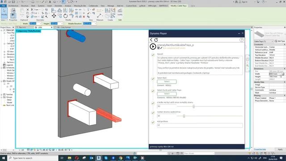Open the Middle Elevation dropdown in options bar

[x=95, y=24]
